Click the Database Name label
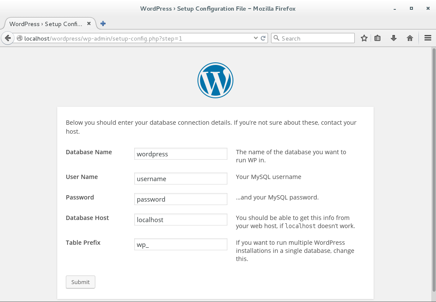This screenshot has height=302, width=436. click(x=89, y=152)
